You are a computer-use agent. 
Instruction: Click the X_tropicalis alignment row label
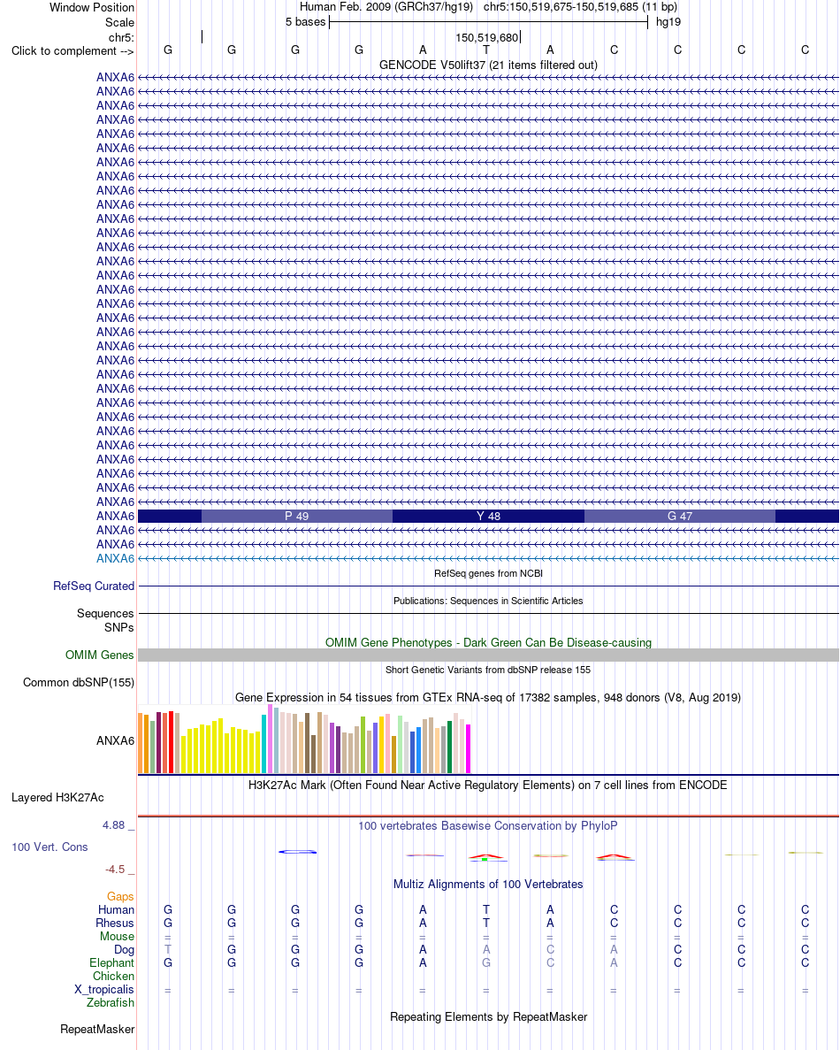[x=104, y=990]
